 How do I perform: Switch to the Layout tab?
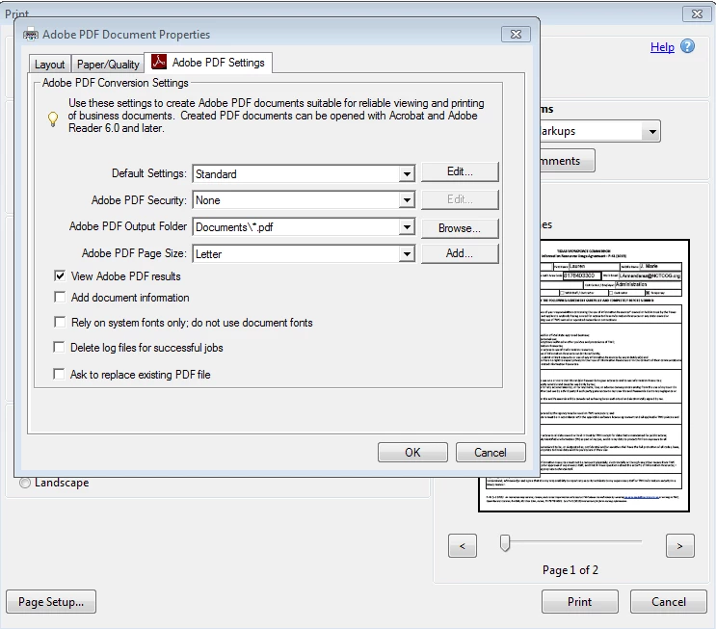pos(49,65)
